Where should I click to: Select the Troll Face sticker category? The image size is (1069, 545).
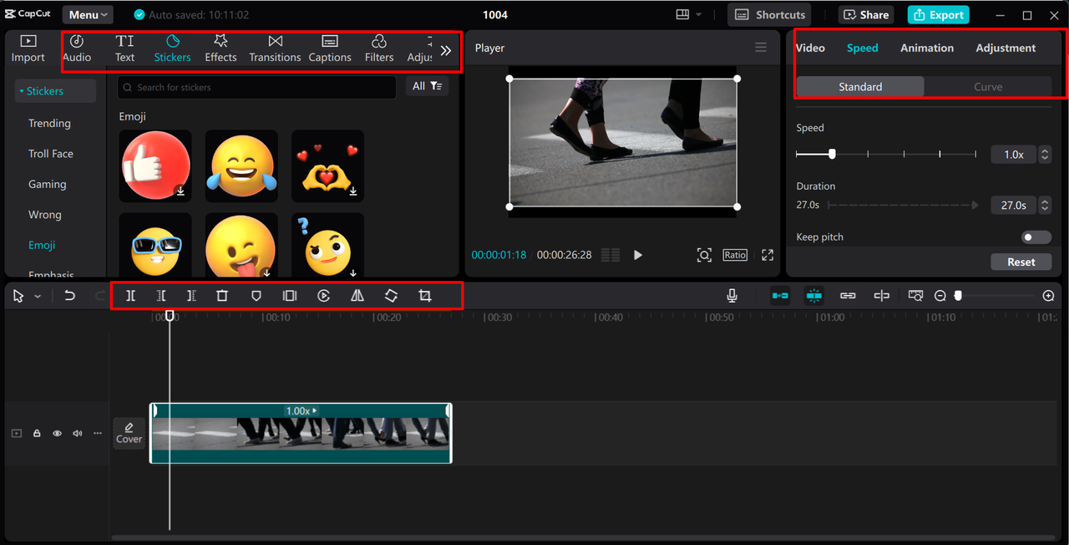51,154
